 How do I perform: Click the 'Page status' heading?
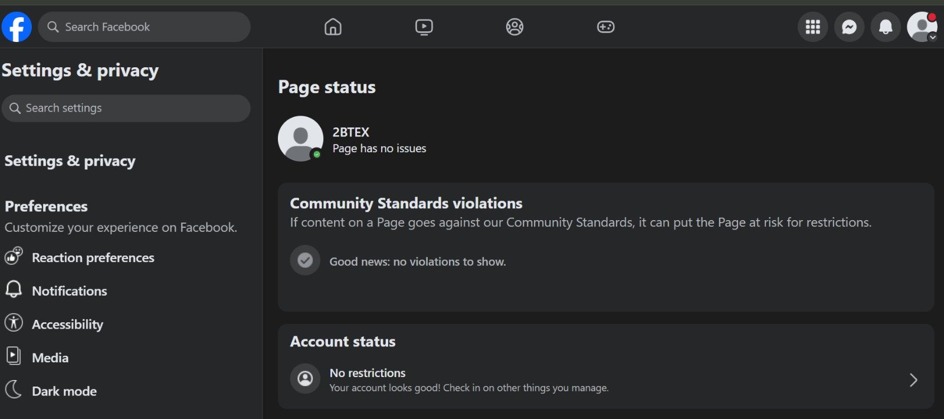[327, 87]
